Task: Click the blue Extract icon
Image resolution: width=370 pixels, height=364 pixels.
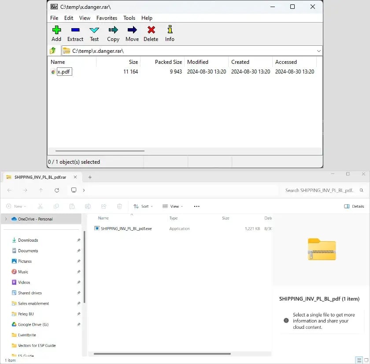Action: pyautogui.click(x=75, y=30)
